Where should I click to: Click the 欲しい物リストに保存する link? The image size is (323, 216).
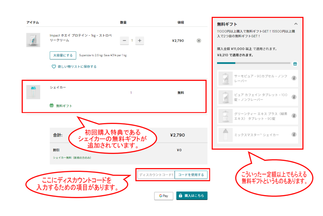tap(77, 67)
